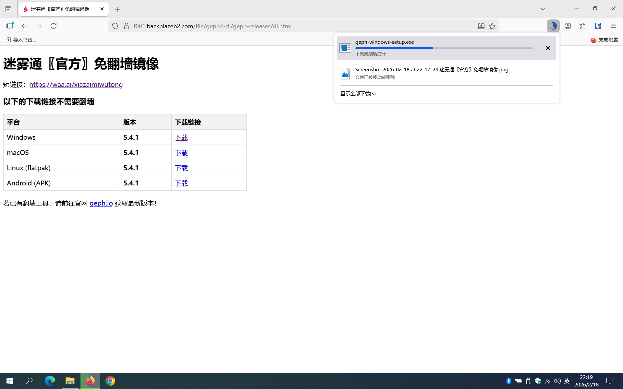Viewport: 623px width, 389px height.
Task: Click the save-page icon in the address bar
Action: pos(481,26)
